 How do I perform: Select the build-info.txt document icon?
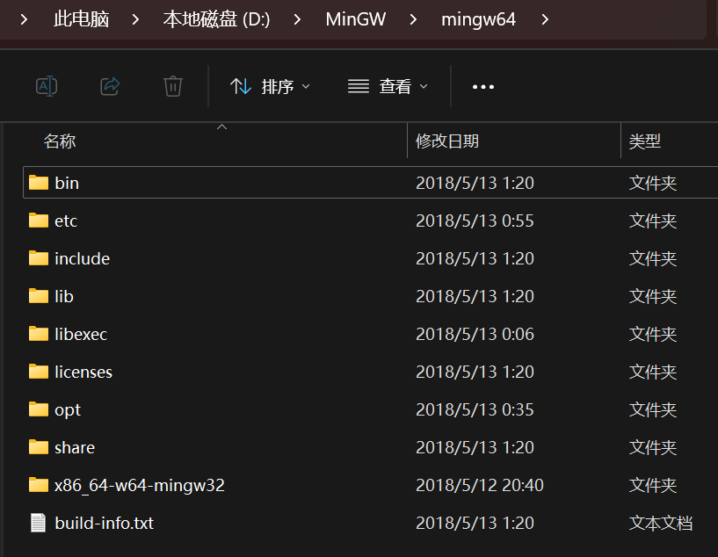[x=39, y=523]
